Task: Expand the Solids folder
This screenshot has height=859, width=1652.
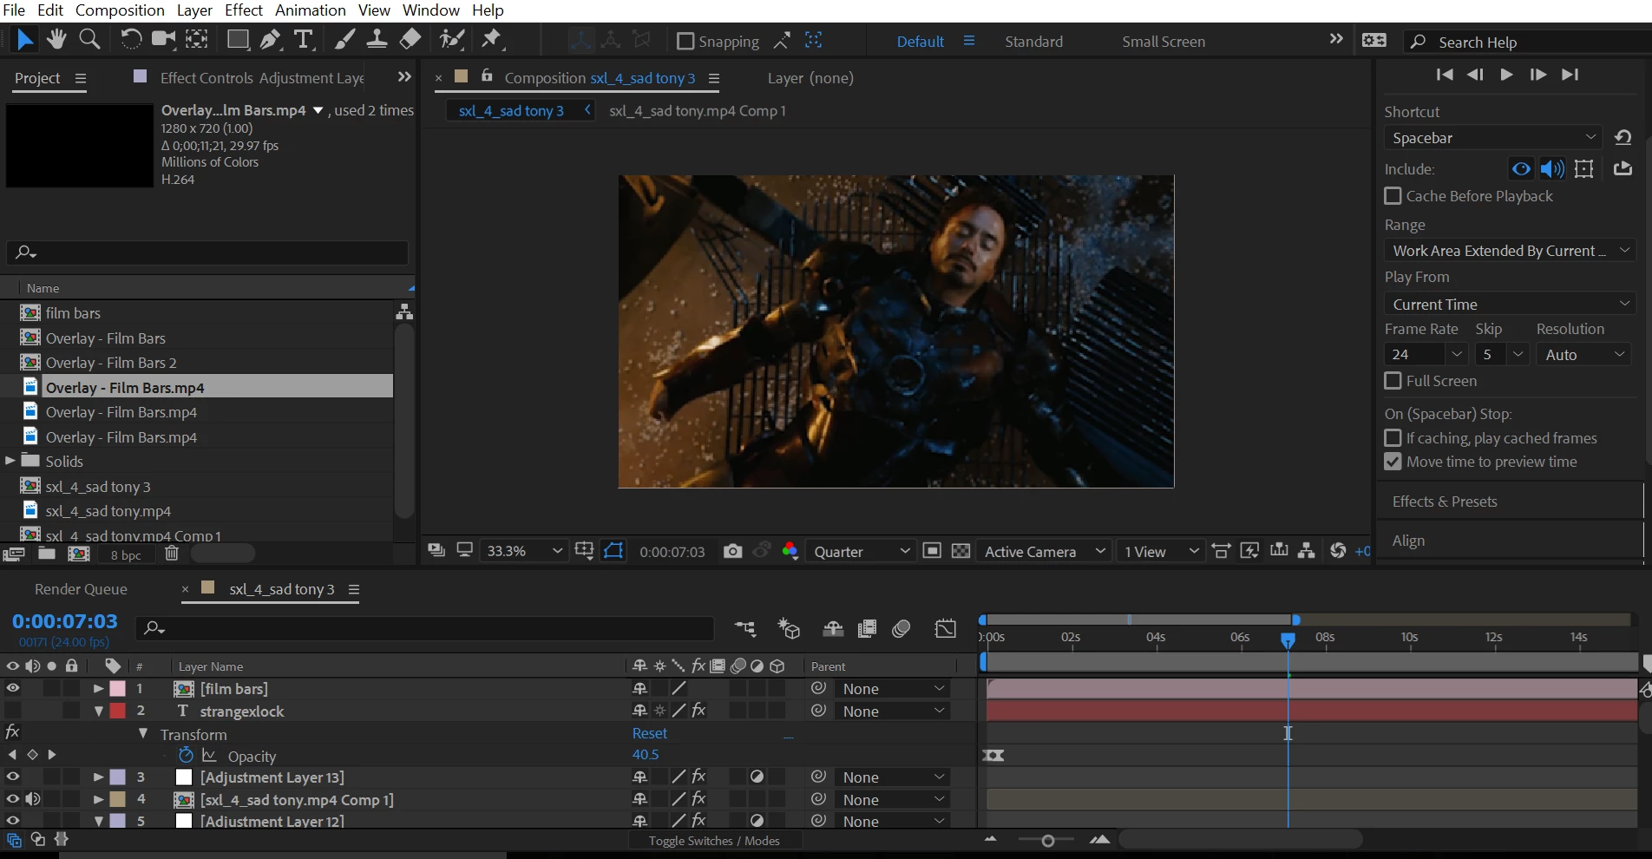Action: pyautogui.click(x=10, y=461)
